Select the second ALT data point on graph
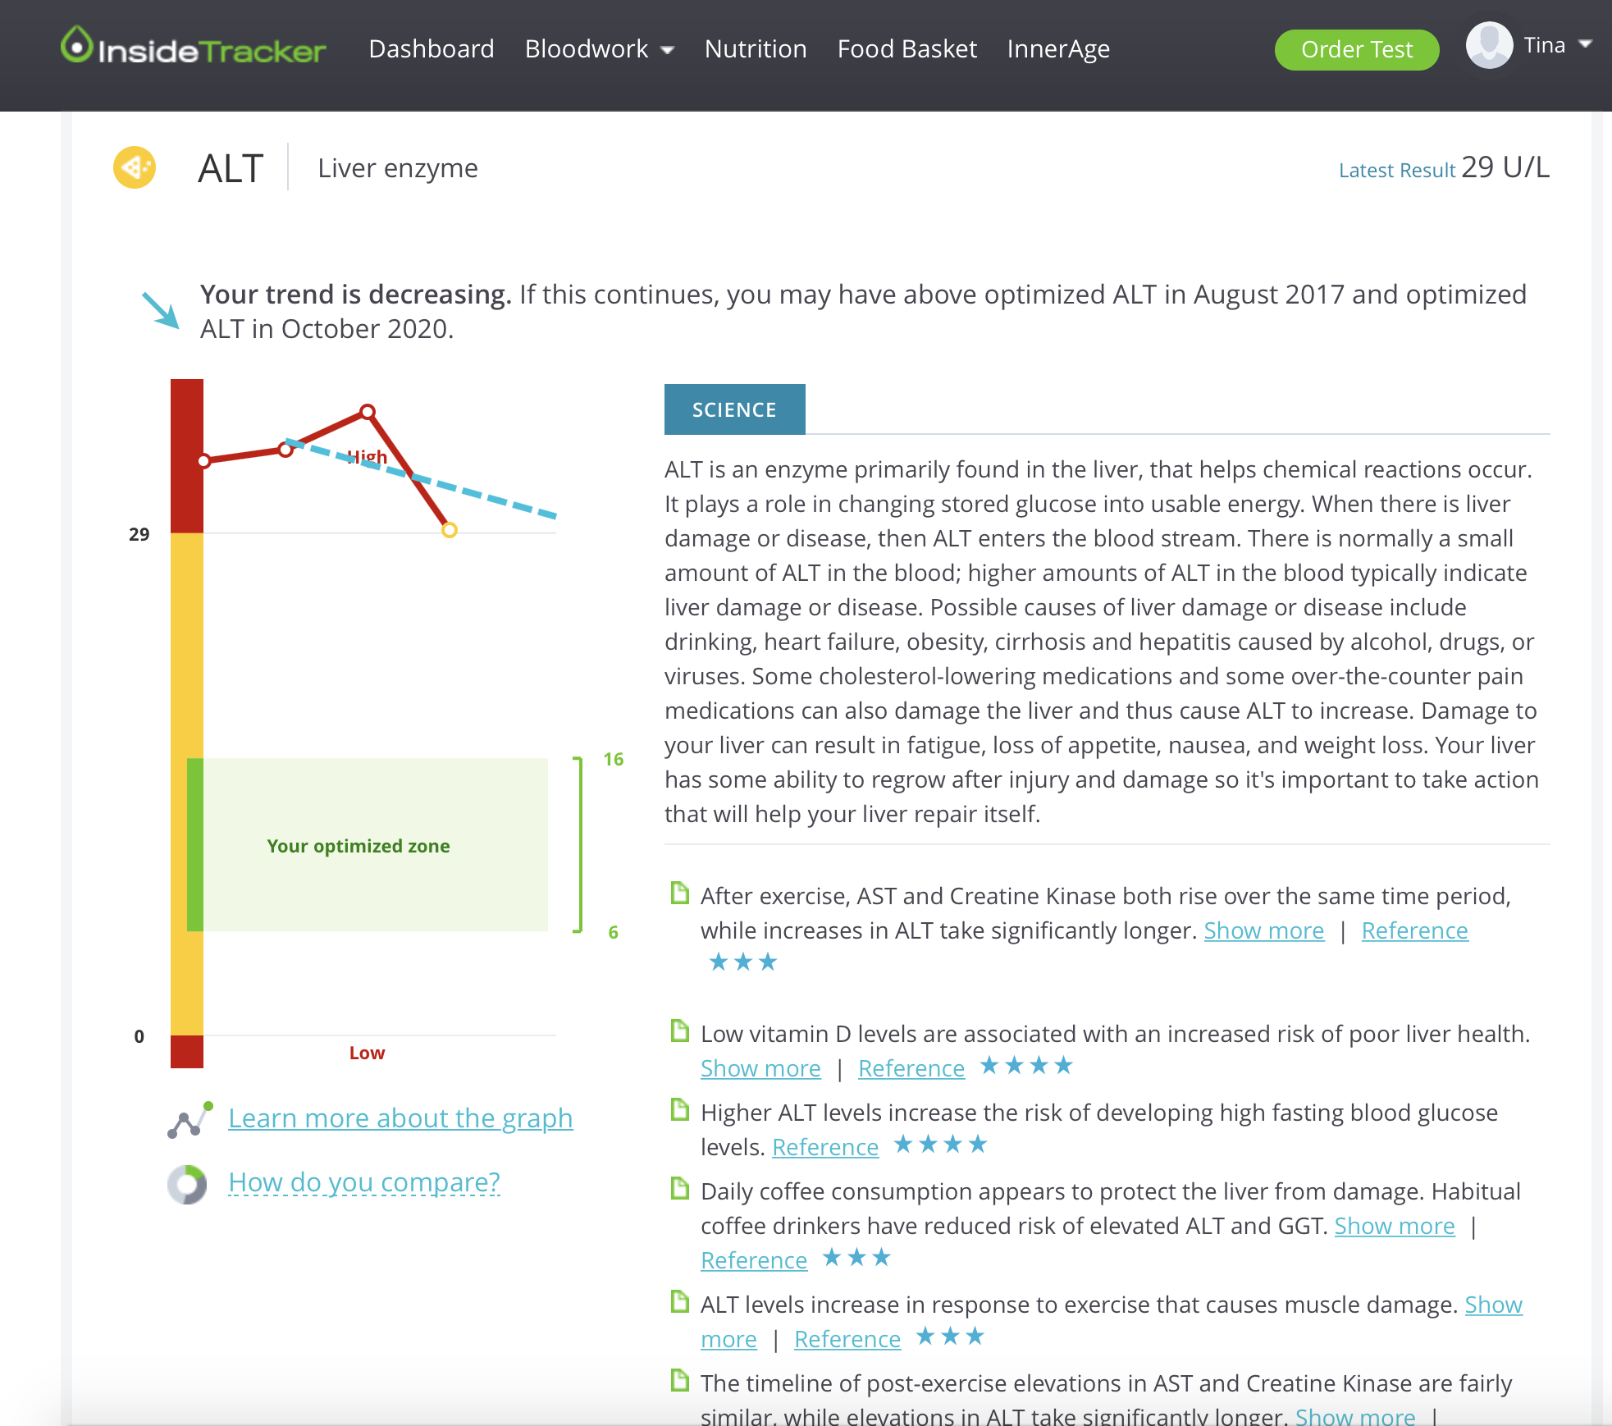The height and width of the screenshot is (1426, 1612). coord(285,450)
